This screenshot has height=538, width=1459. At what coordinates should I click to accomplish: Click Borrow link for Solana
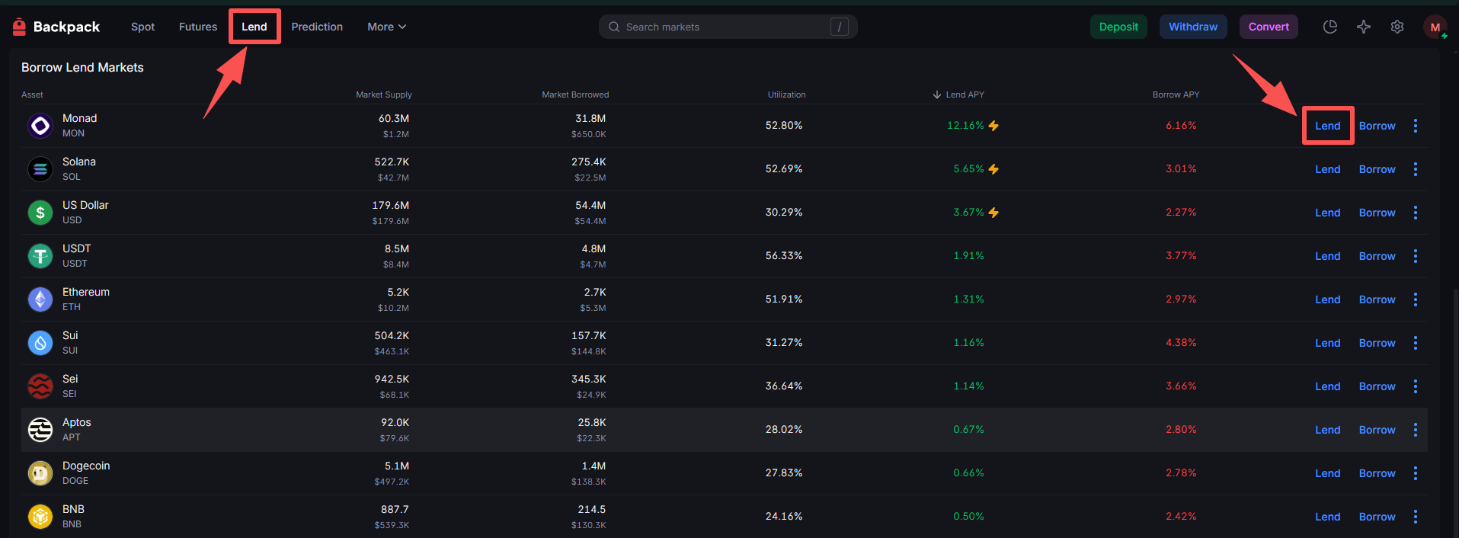(1377, 169)
